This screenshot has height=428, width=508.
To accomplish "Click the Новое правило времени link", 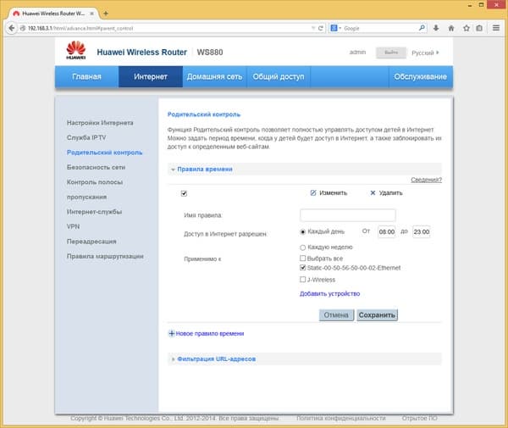I will pyautogui.click(x=210, y=333).
